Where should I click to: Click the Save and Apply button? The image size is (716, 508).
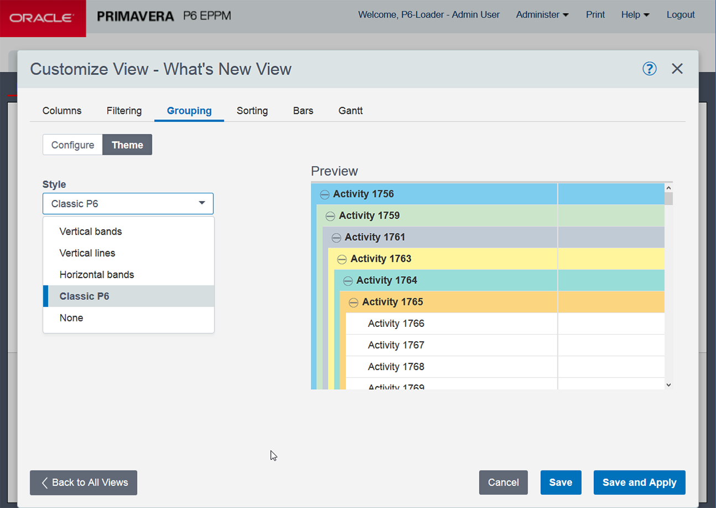pyautogui.click(x=639, y=482)
